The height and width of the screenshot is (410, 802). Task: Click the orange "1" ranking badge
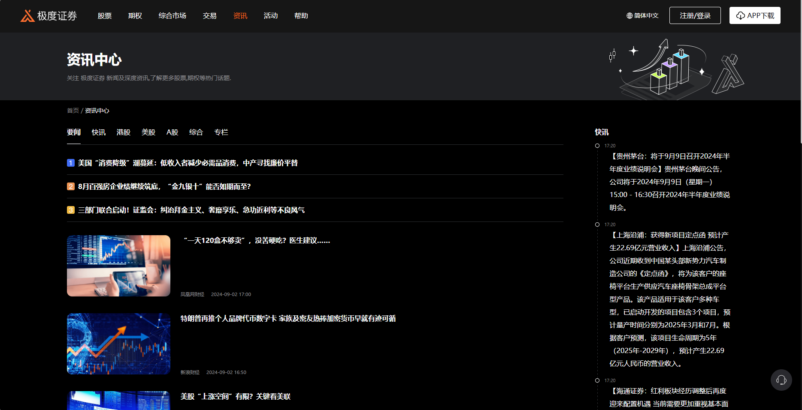click(71, 163)
